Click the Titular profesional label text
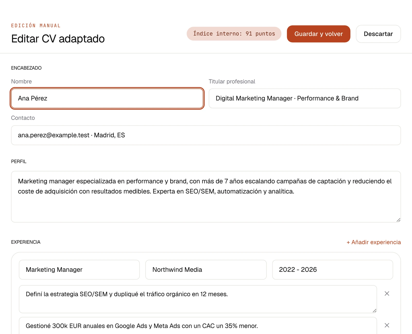The width and height of the screenshot is (412, 334). click(x=232, y=82)
